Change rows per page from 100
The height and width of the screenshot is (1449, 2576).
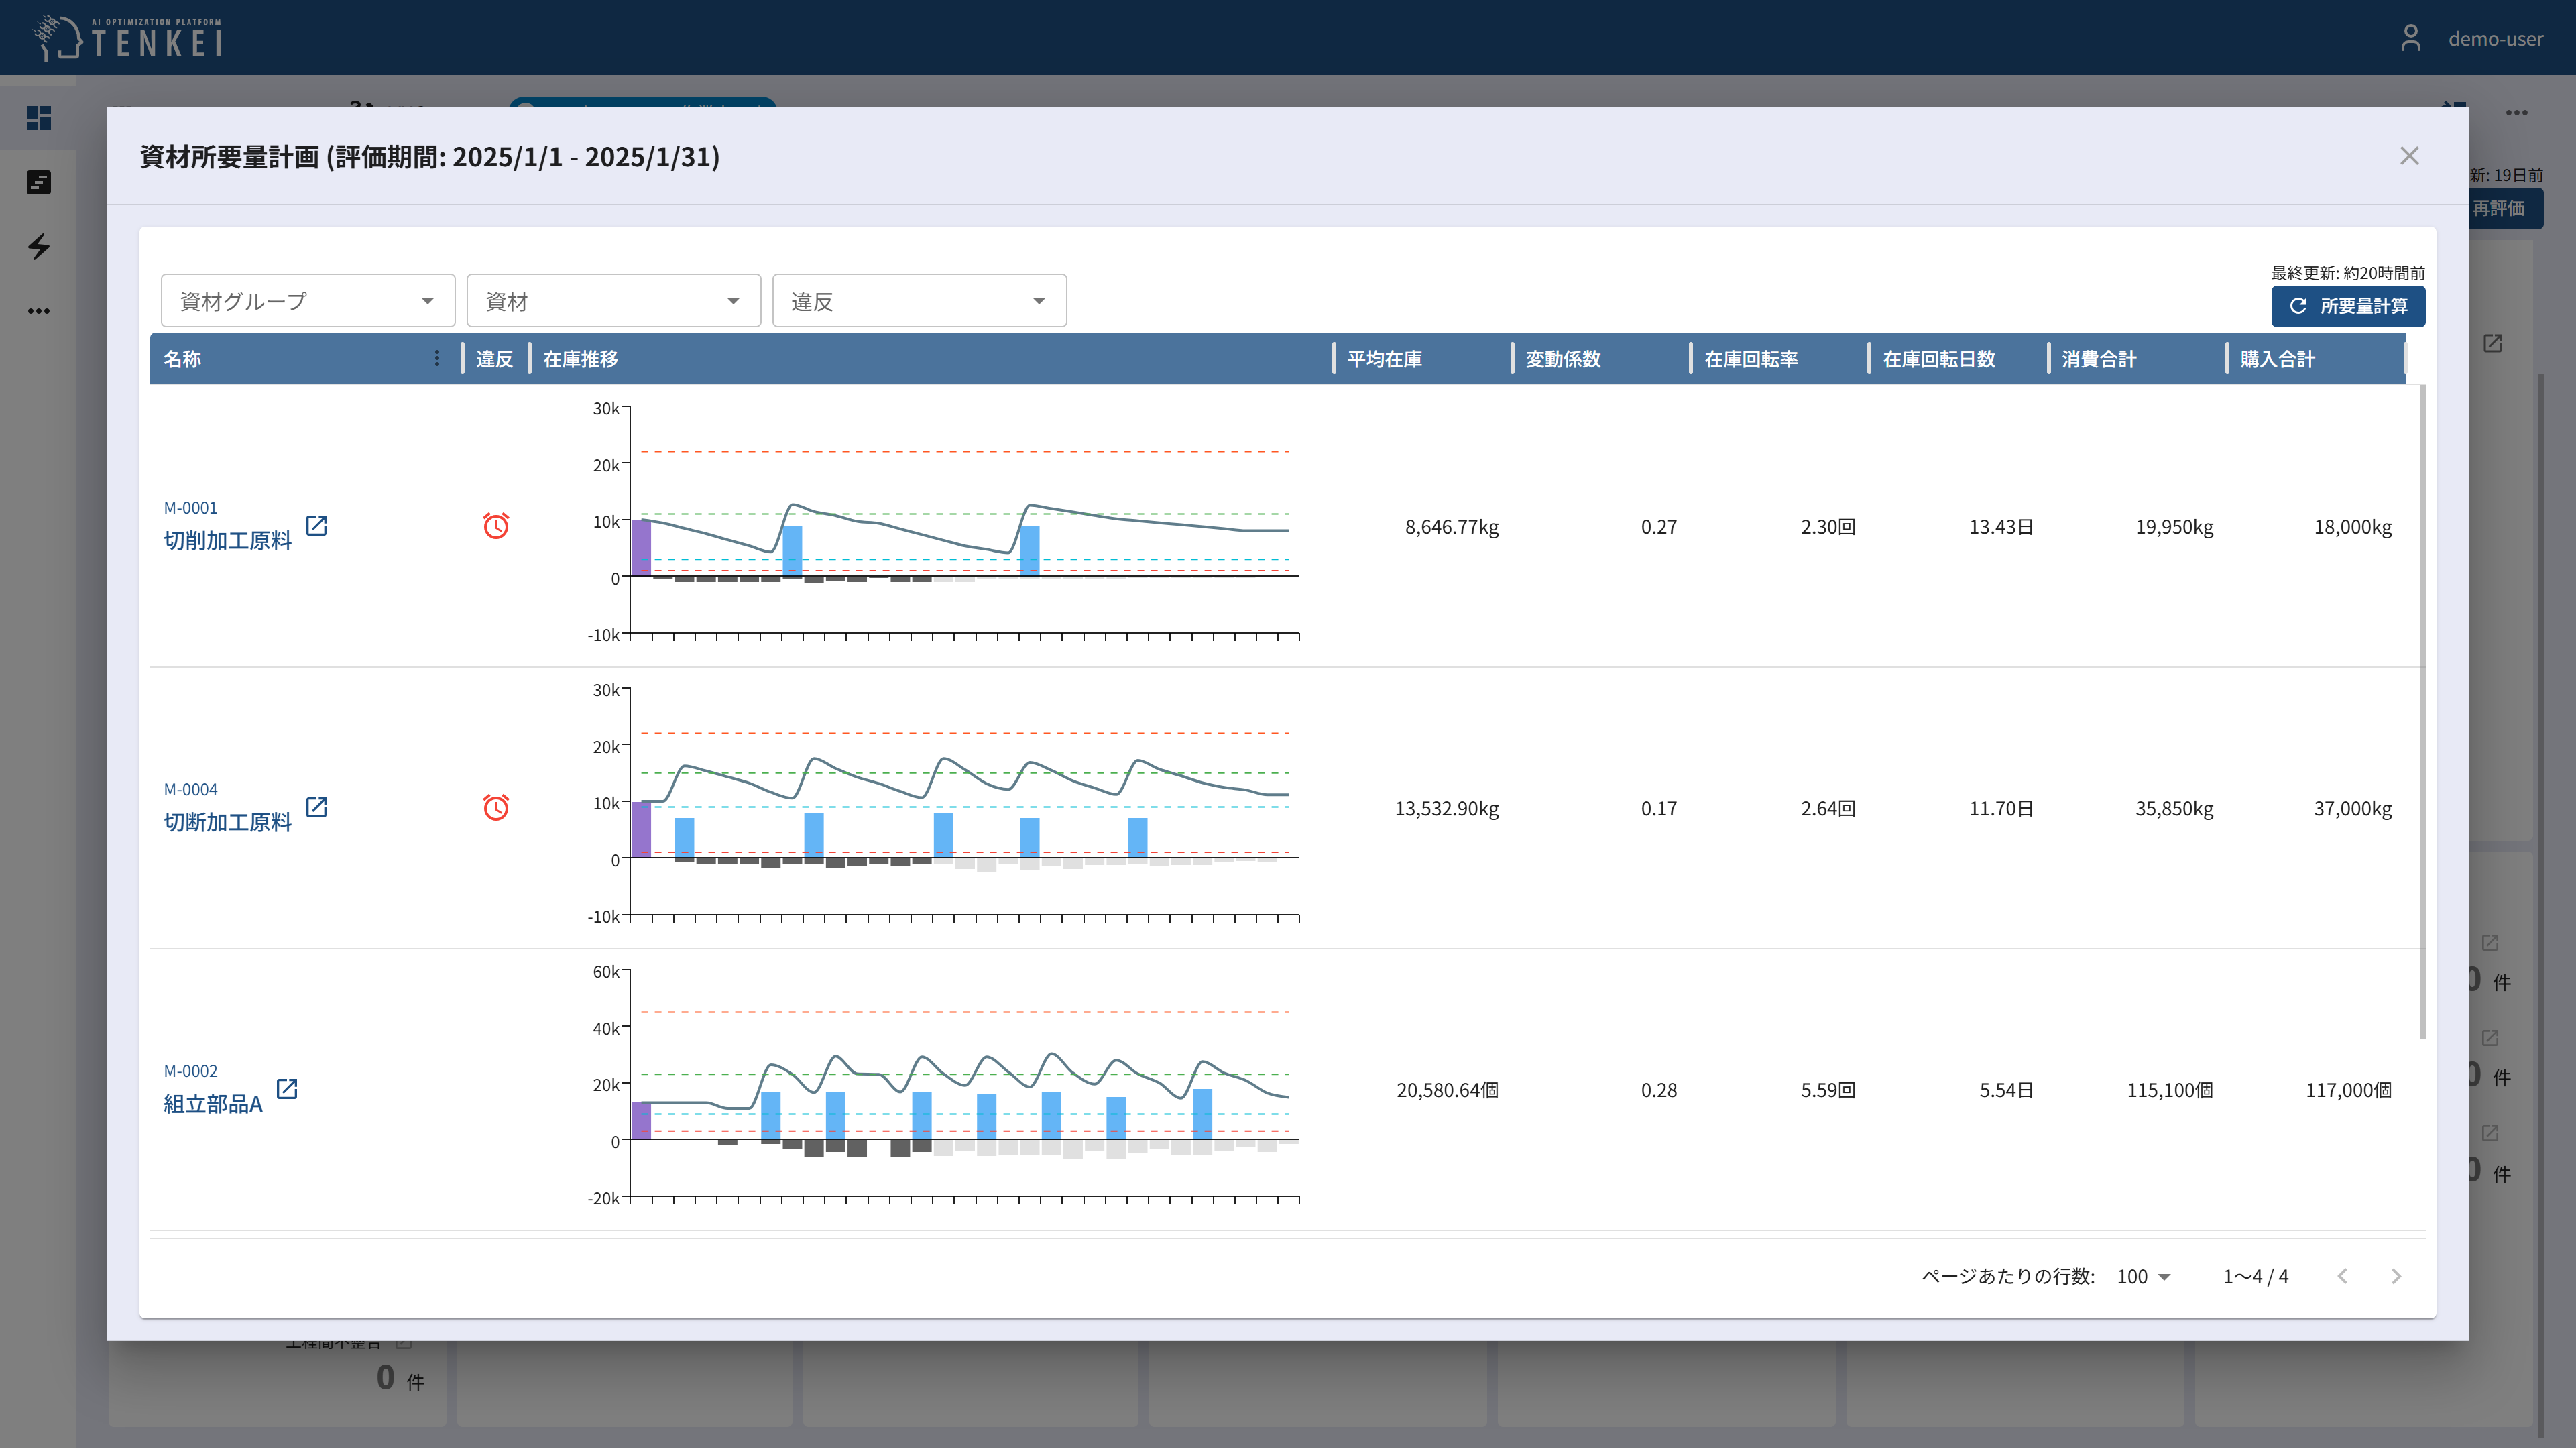(x=2143, y=1277)
